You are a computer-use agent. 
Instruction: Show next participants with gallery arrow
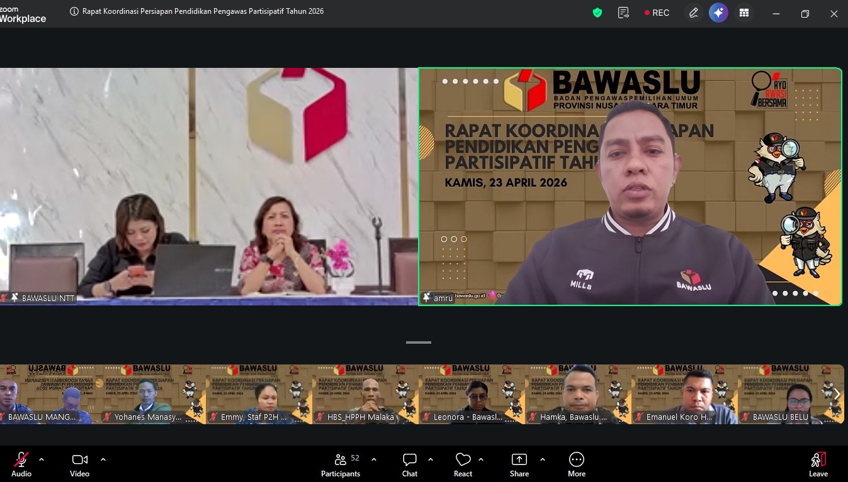tap(837, 395)
